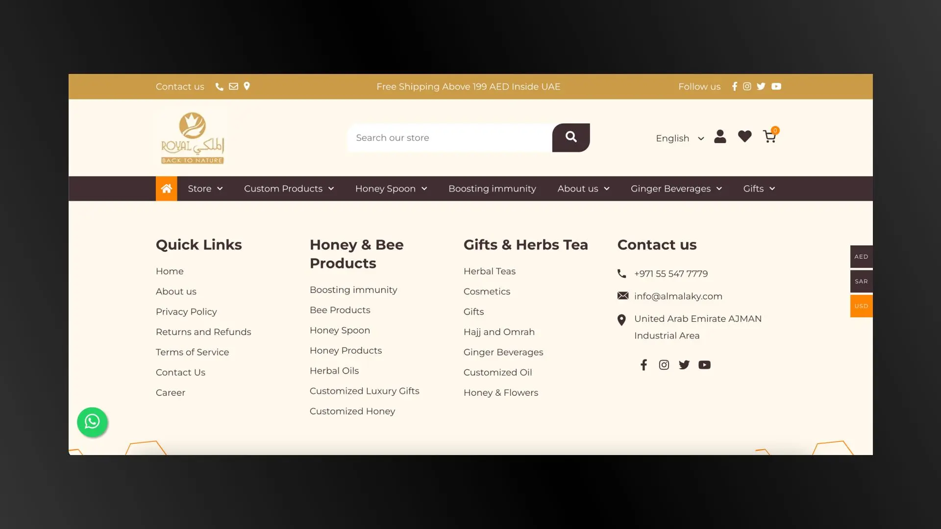Open the WhatsApp chat bubble
Viewport: 941px width, 529px height.
92,422
